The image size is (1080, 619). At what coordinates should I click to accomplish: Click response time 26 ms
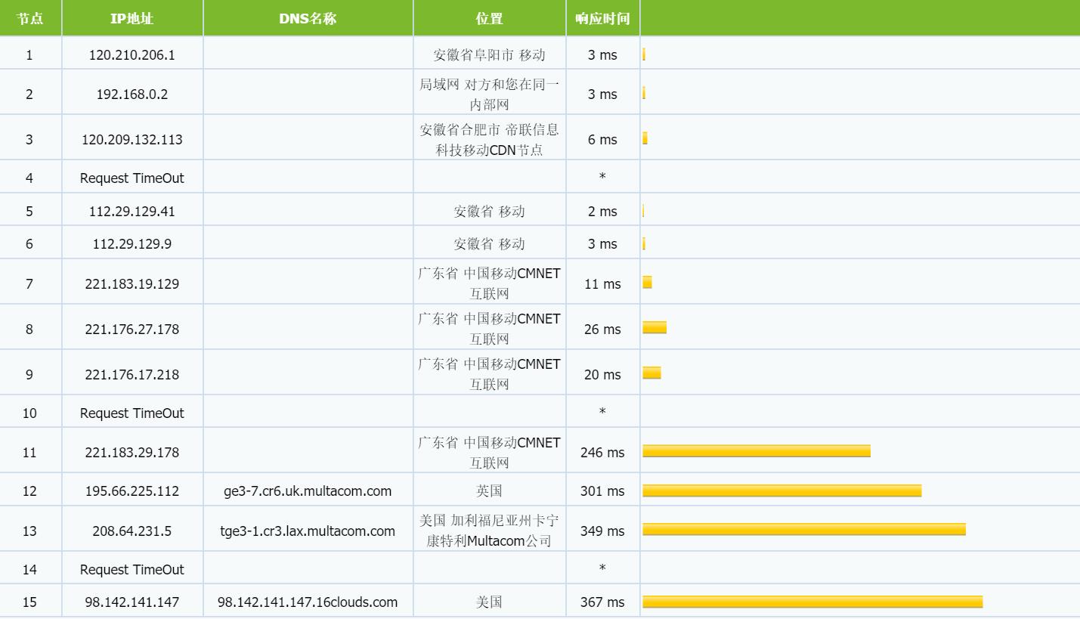[602, 330]
